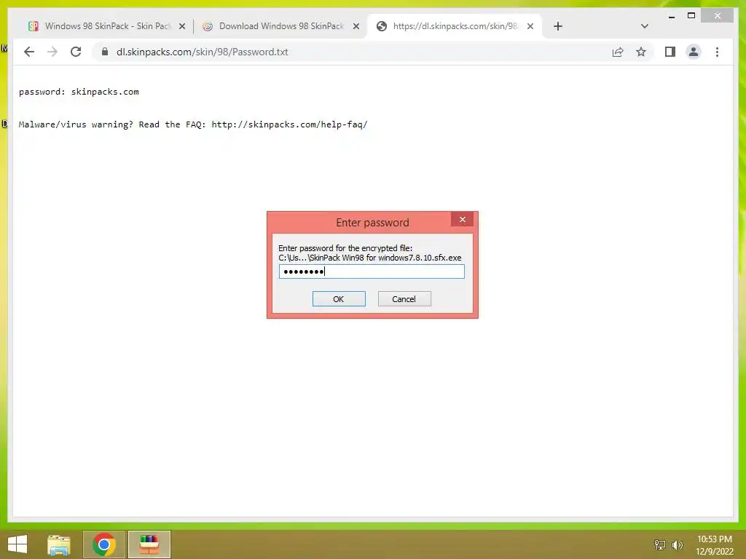Screen dimensions: 746x559
Task: Maximize the Chrome window
Action: [691, 16]
